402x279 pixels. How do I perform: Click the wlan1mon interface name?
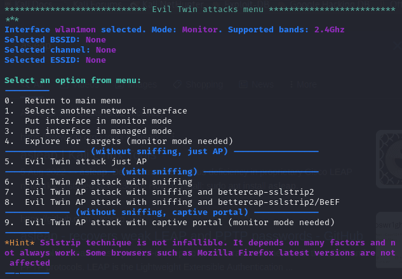pyautogui.click(x=76, y=30)
